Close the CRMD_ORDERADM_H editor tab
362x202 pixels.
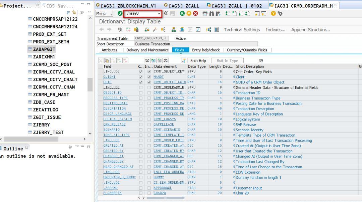coord(336,5)
